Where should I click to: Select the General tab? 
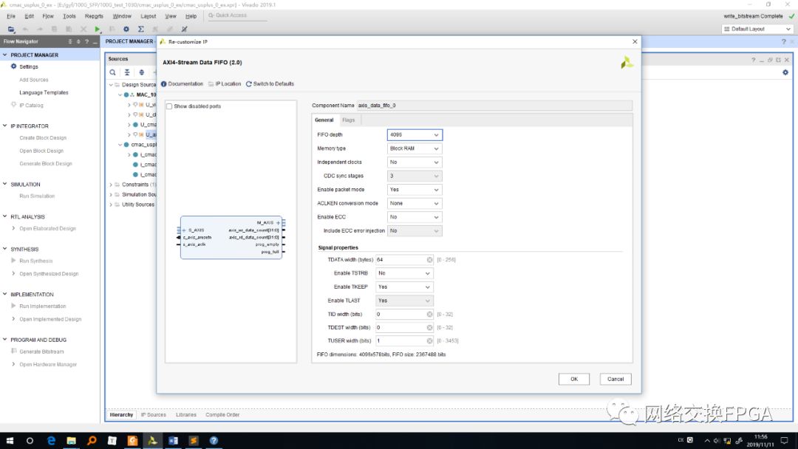324,120
